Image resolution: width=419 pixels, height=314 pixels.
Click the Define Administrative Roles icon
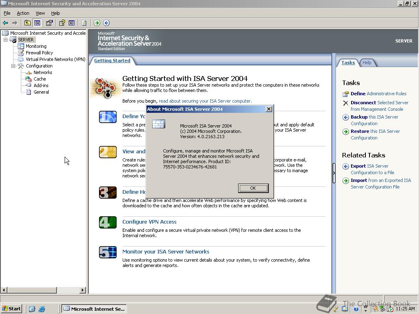345,94
